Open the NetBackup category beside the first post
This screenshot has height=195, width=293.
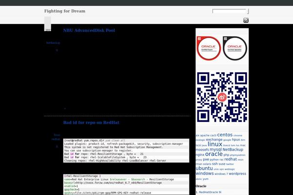(x=53, y=43)
